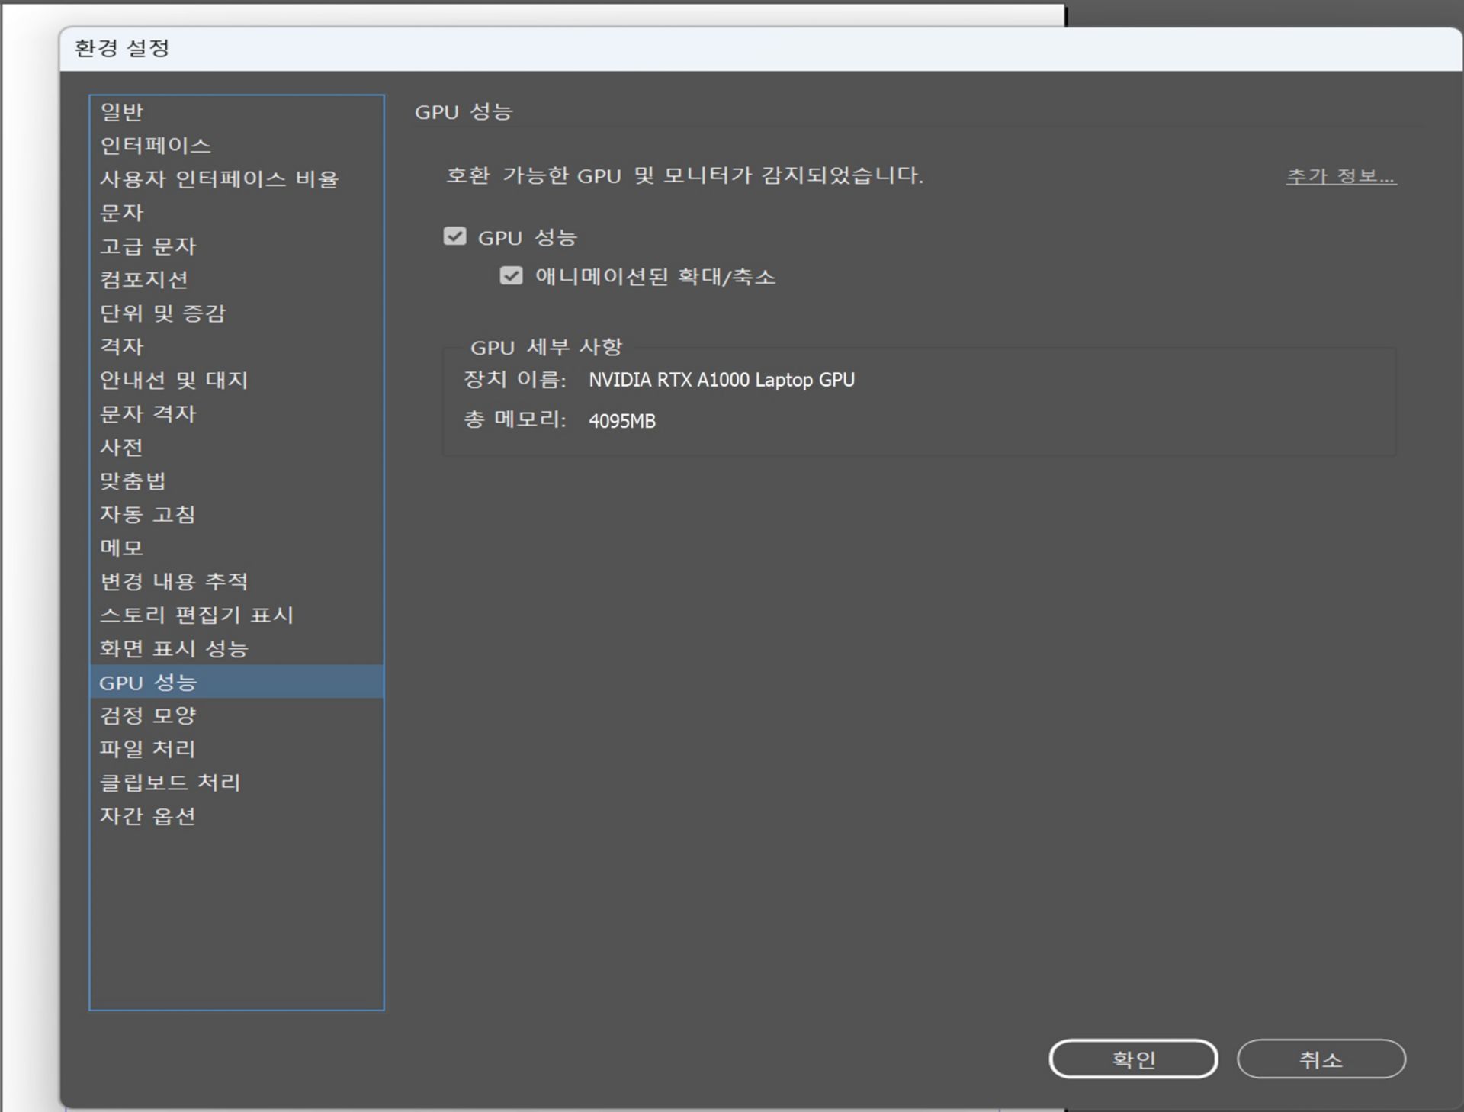The width and height of the screenshot is (1464, 1112).
Task: Open 변경 내용 추적 settings
Action: (x=174, y=581)
